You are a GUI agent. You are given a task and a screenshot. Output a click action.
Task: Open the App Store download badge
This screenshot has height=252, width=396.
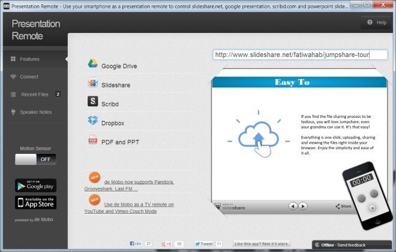(x=35, y=202)
